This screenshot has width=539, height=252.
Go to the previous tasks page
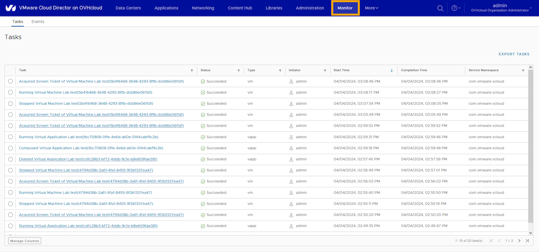click(499, 241)
